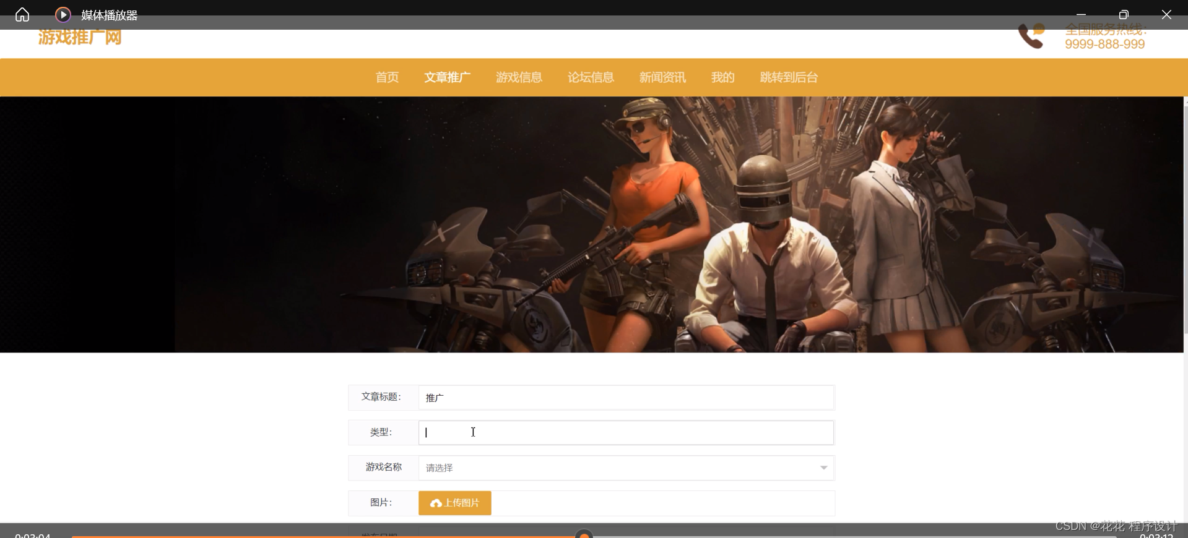Open 新闻资讯 in the navigation bar

click(662, 77)
